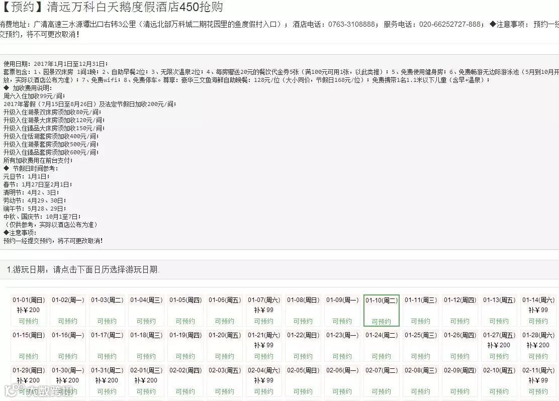Pick 01-21(周六) date cell
The image size is (559, 401).
264,346
